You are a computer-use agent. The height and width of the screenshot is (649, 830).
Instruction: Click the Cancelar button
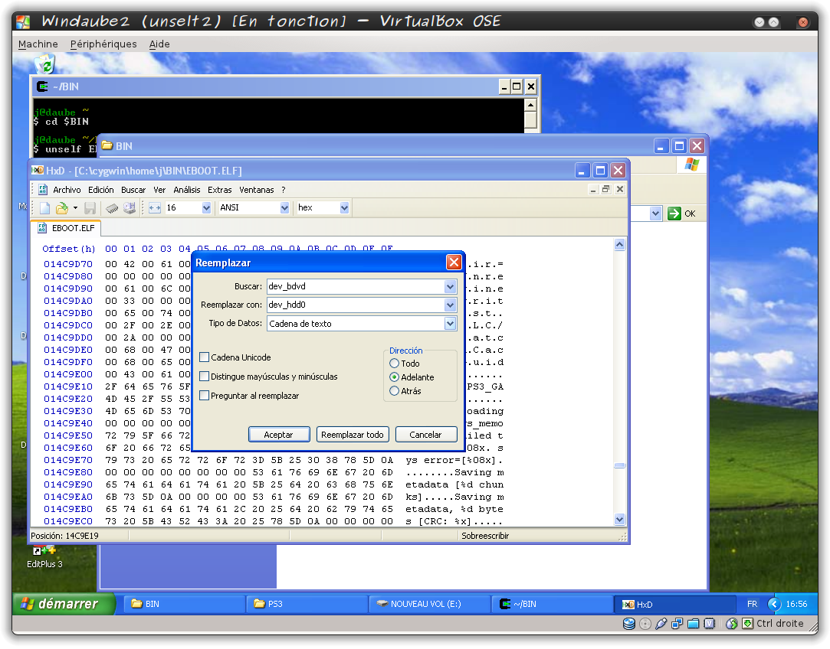[425, 435]
